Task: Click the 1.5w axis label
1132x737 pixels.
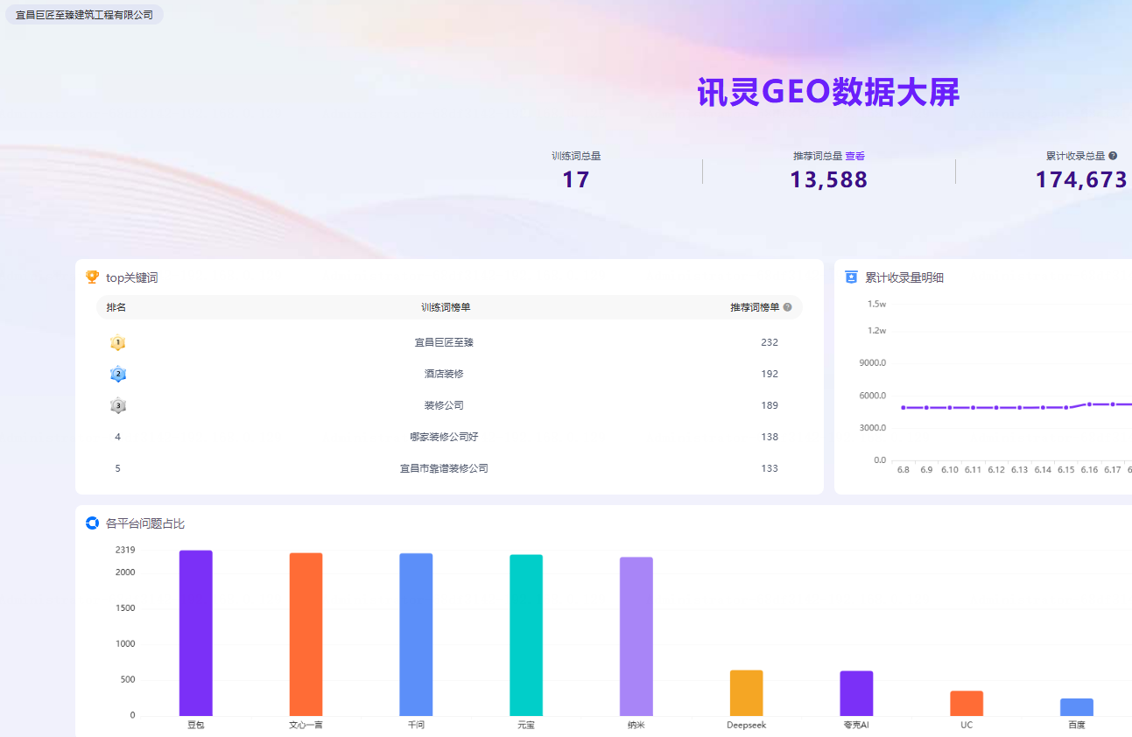Action: coord(876,304)
